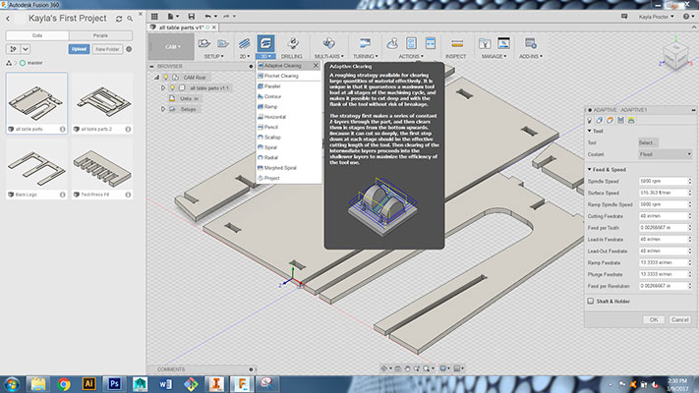This screenshot has width=699, height=393.
Task: Open Kayla Proctor account menu
Action: click(x=656, y=17)
